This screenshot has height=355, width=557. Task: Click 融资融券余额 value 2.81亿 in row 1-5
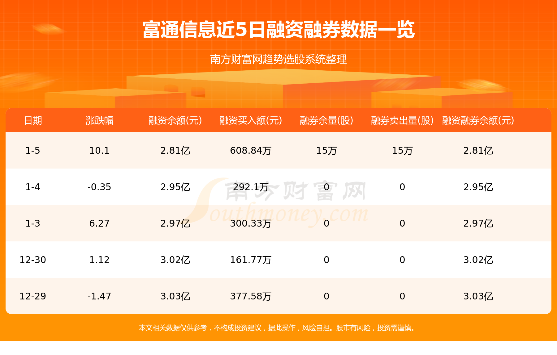coord(478,151)
